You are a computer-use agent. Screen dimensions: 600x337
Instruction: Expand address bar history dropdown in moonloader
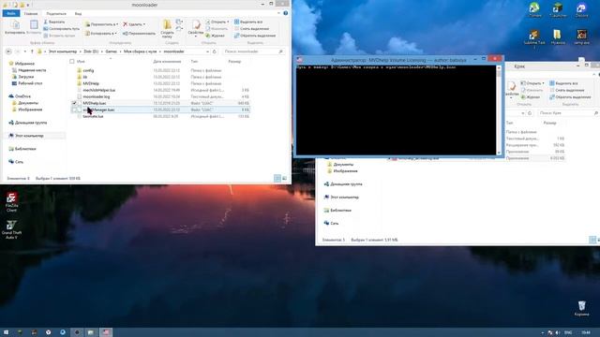[207, 51]
